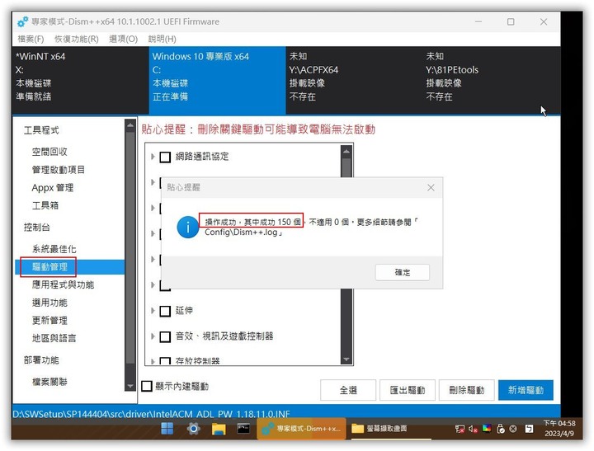Open 系統最佳化 in the sidebar
Screen dimensions: 594x451
point(54,249)
